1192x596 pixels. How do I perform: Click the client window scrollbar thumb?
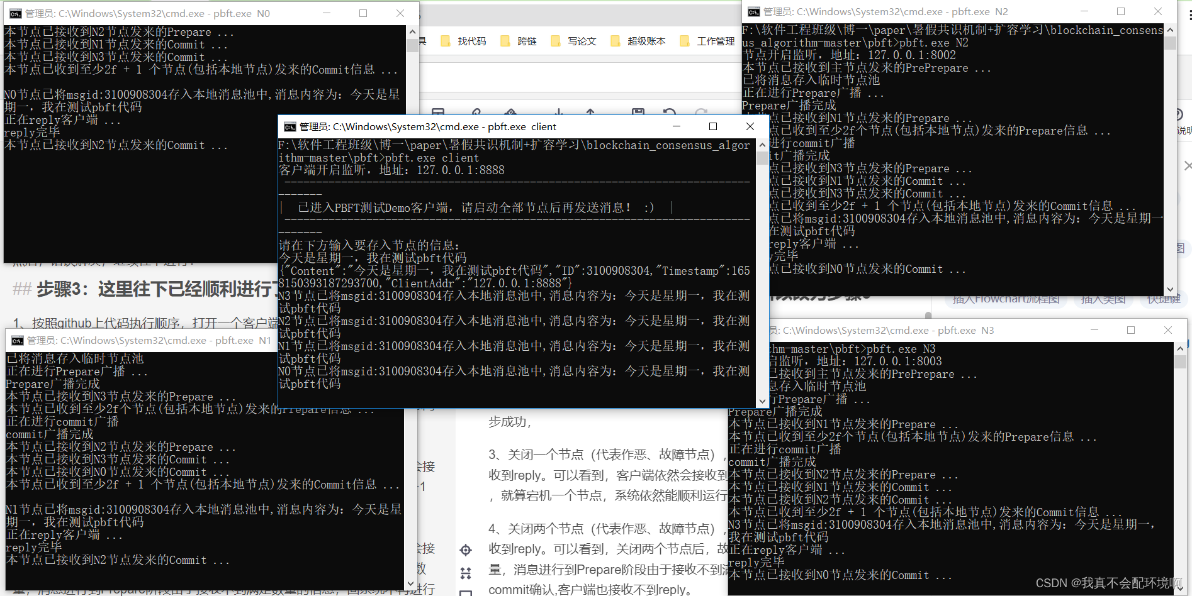[x=762, y=158]
